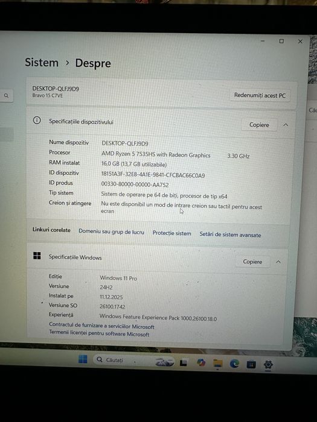This screenshot has height=422, width=317.
Task: Click the ID produs value 00330-80000-00000-AA752
Action: 135,184
